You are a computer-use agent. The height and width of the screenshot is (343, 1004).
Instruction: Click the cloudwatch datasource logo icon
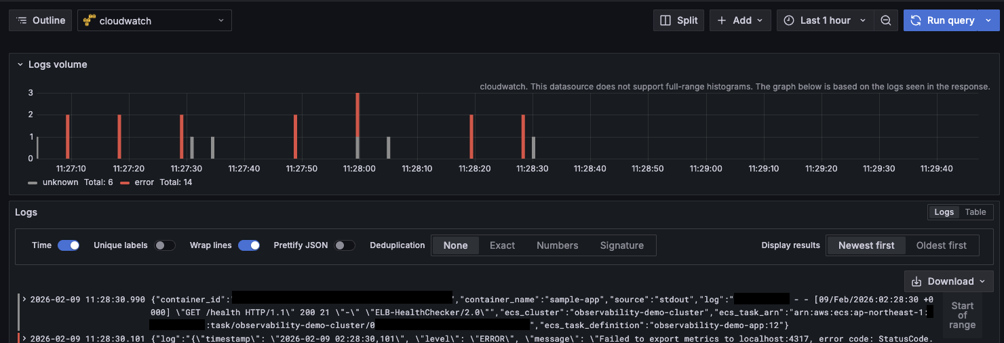(88, 21)
